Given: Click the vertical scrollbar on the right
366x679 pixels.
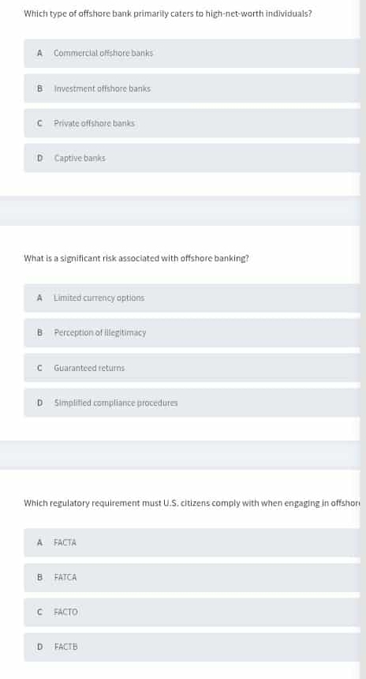Looking at the screenshot, I should (x=363, y=339).
